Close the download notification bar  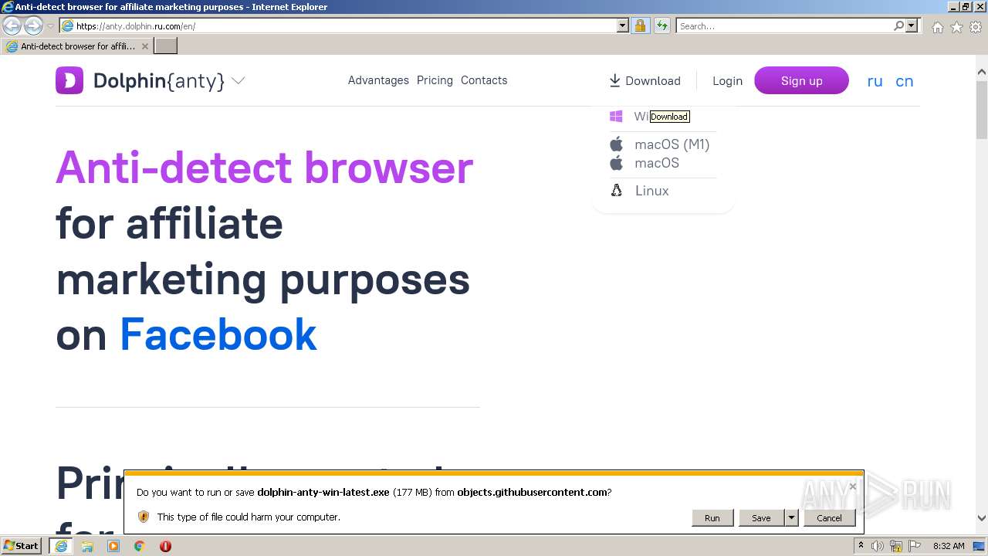[x=852, y=486]
